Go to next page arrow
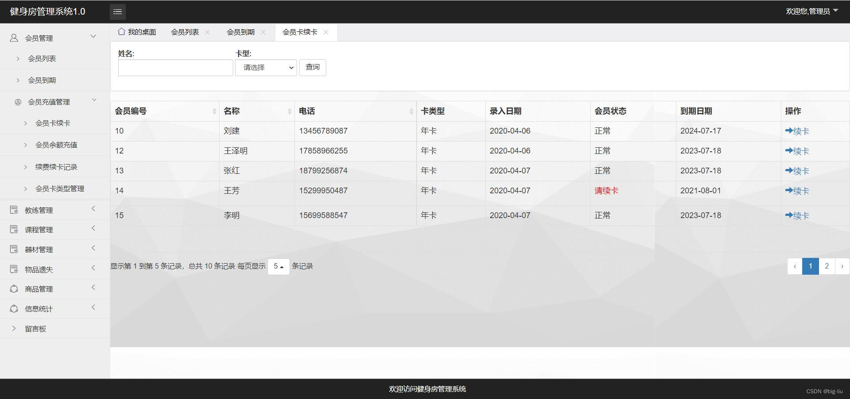 (x=842, y=266)
